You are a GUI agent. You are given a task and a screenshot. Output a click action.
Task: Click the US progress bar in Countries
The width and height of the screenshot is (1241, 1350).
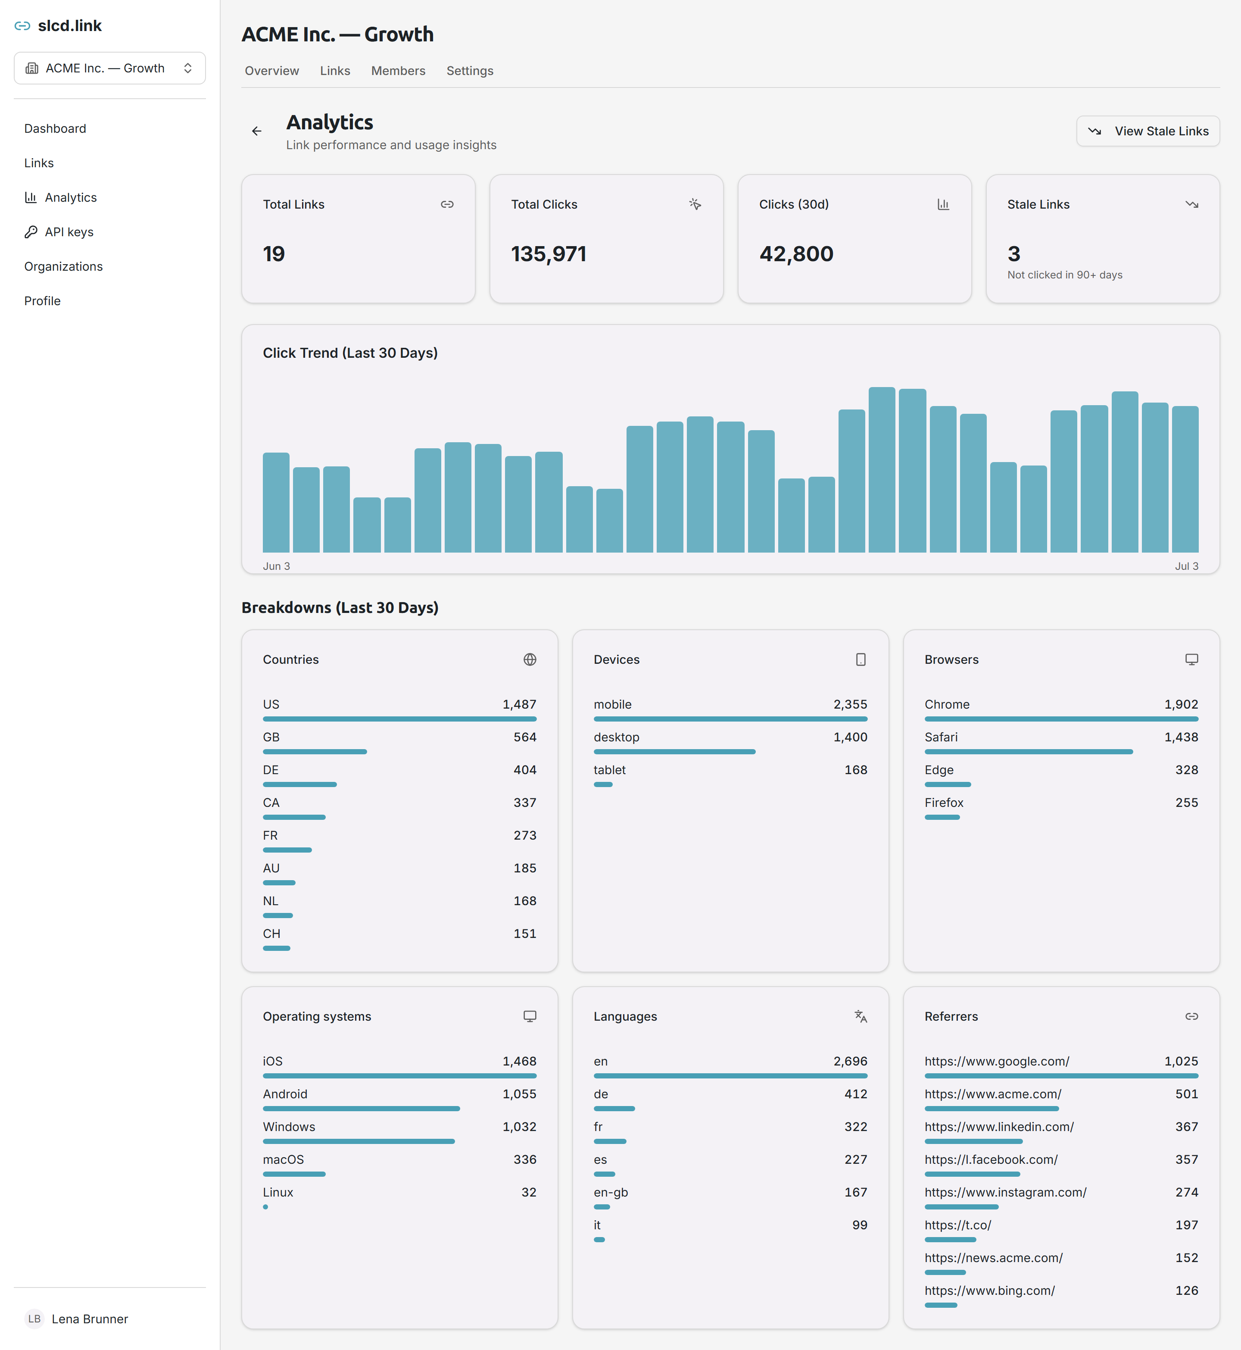pos(399,719)
